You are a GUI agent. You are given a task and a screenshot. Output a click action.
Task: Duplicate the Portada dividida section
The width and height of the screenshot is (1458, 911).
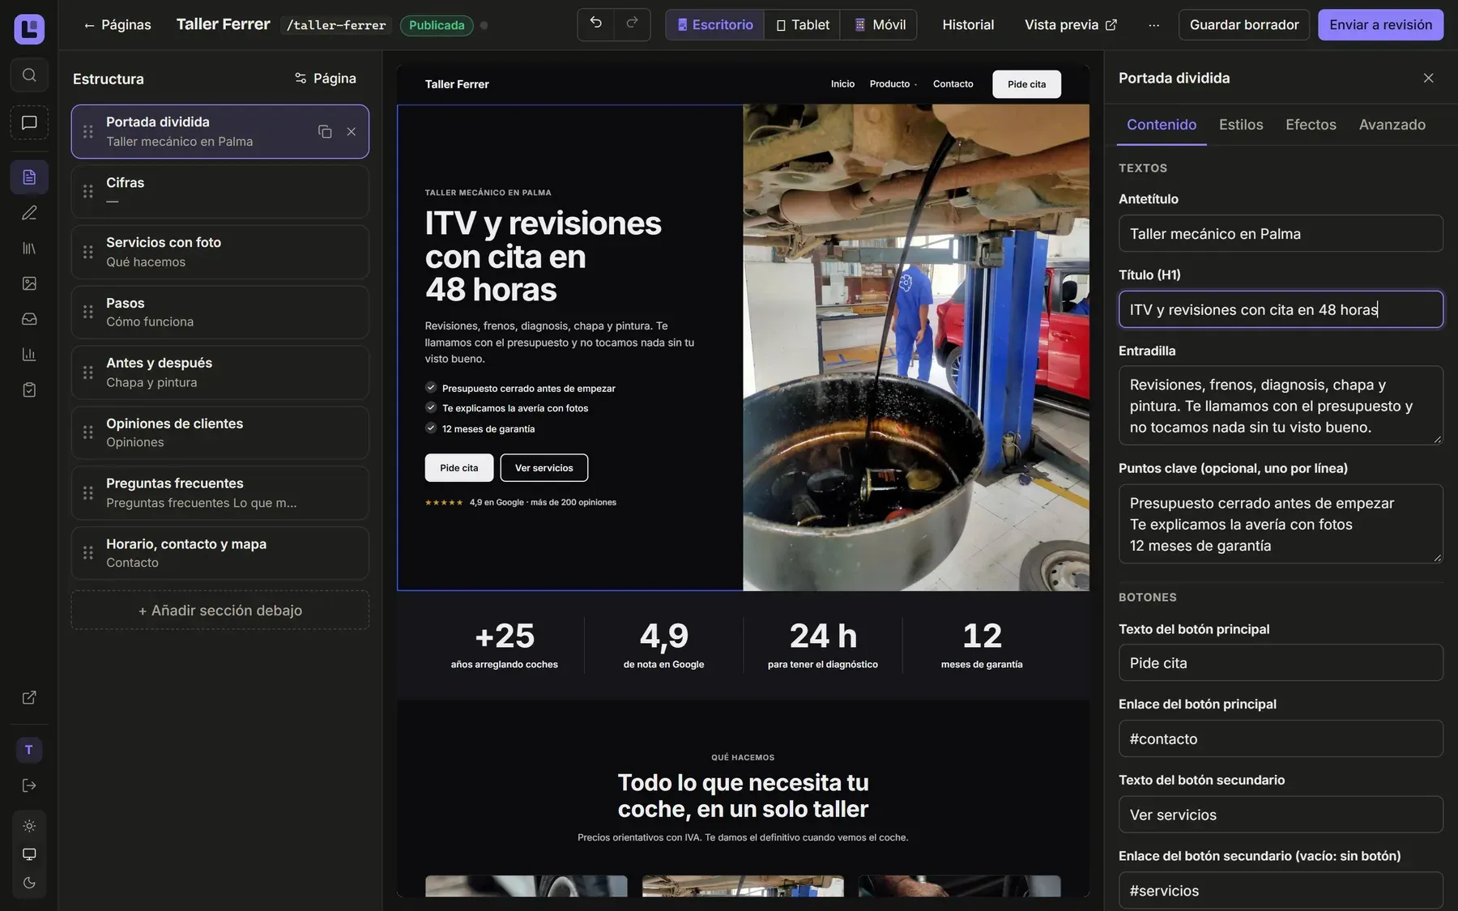pos(325,131)
